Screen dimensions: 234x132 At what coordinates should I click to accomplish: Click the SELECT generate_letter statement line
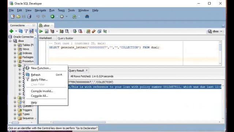click(104, 47)
